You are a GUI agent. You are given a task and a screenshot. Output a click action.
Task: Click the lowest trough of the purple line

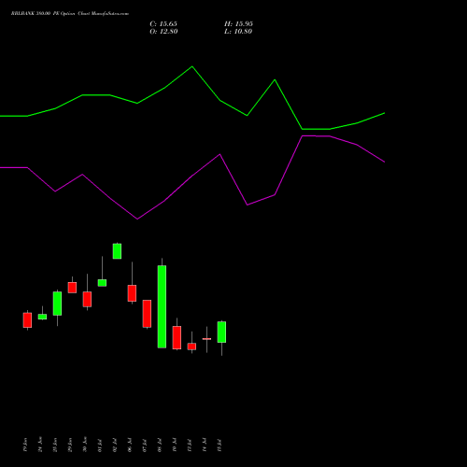click(x=137, y=219)
